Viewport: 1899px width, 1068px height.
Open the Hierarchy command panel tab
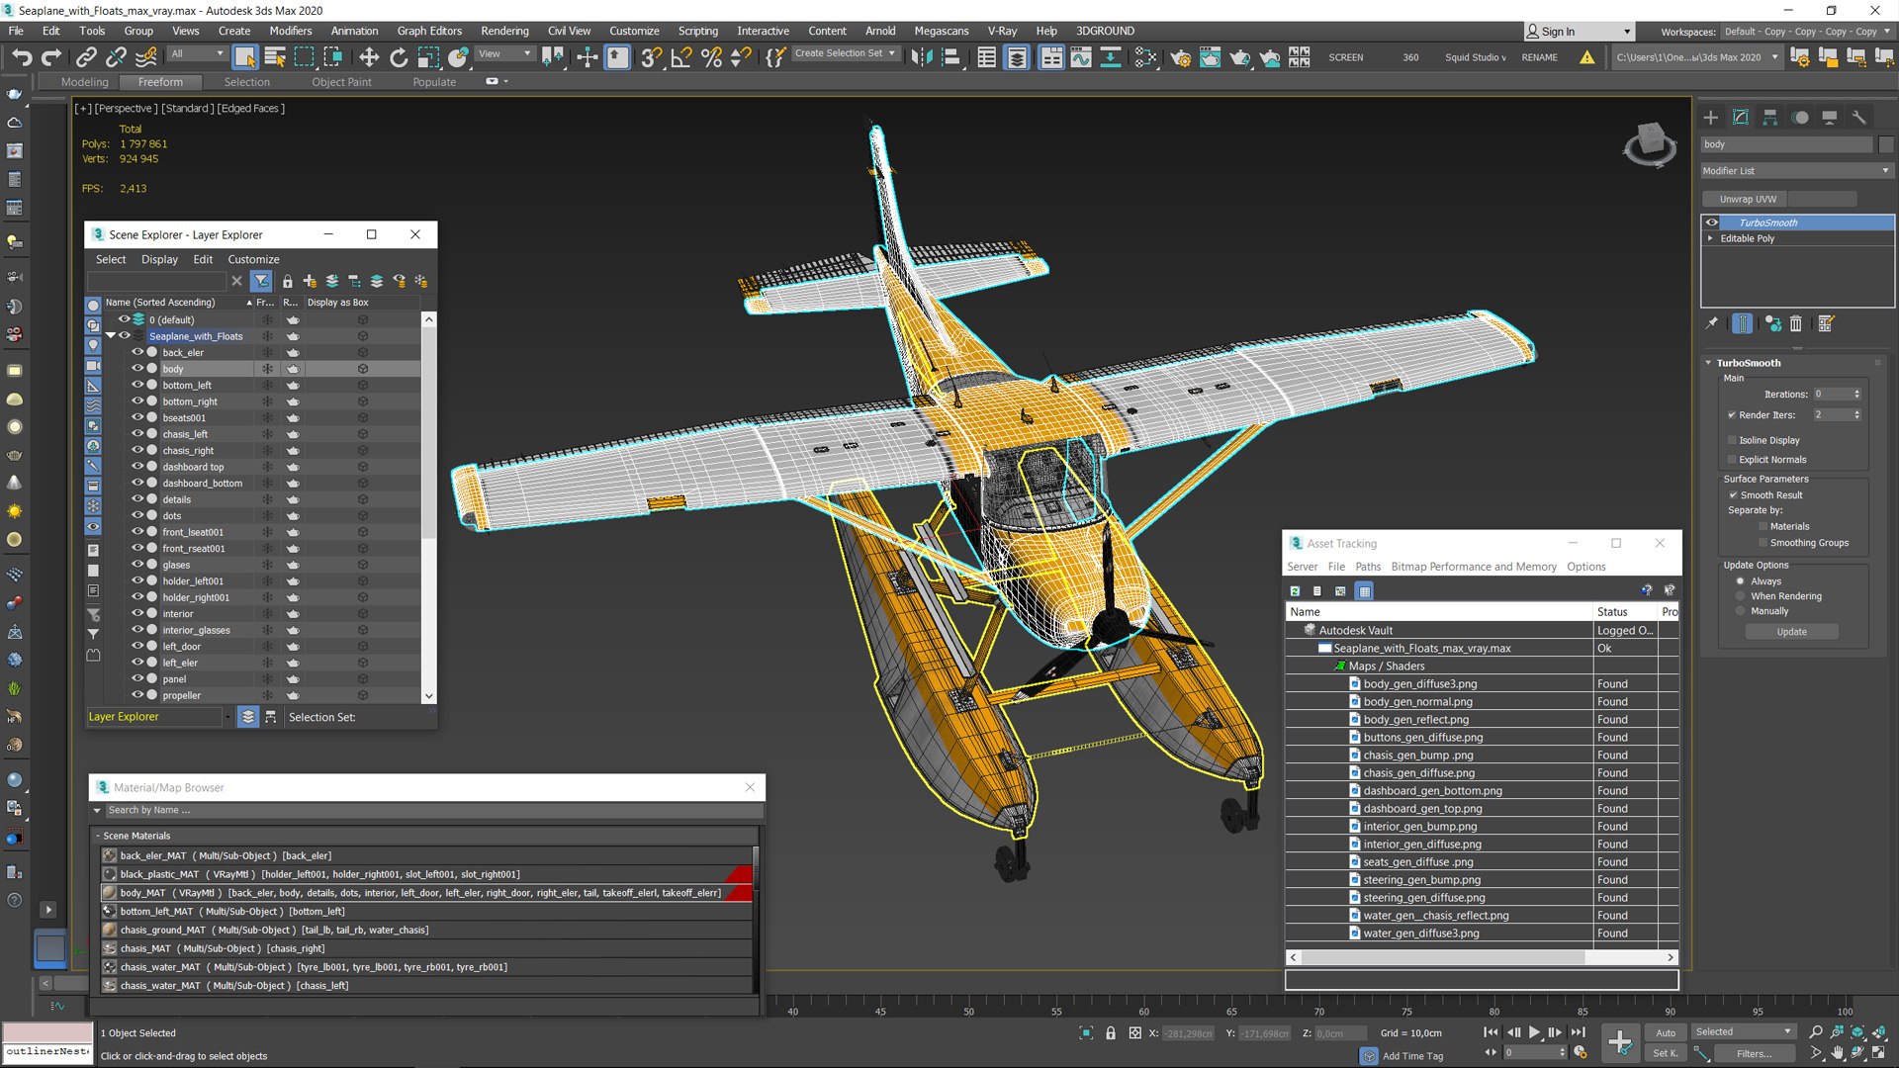point(1770,117)
